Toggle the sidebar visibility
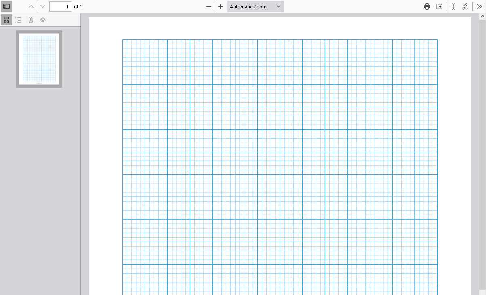 [x=6, y=6]
